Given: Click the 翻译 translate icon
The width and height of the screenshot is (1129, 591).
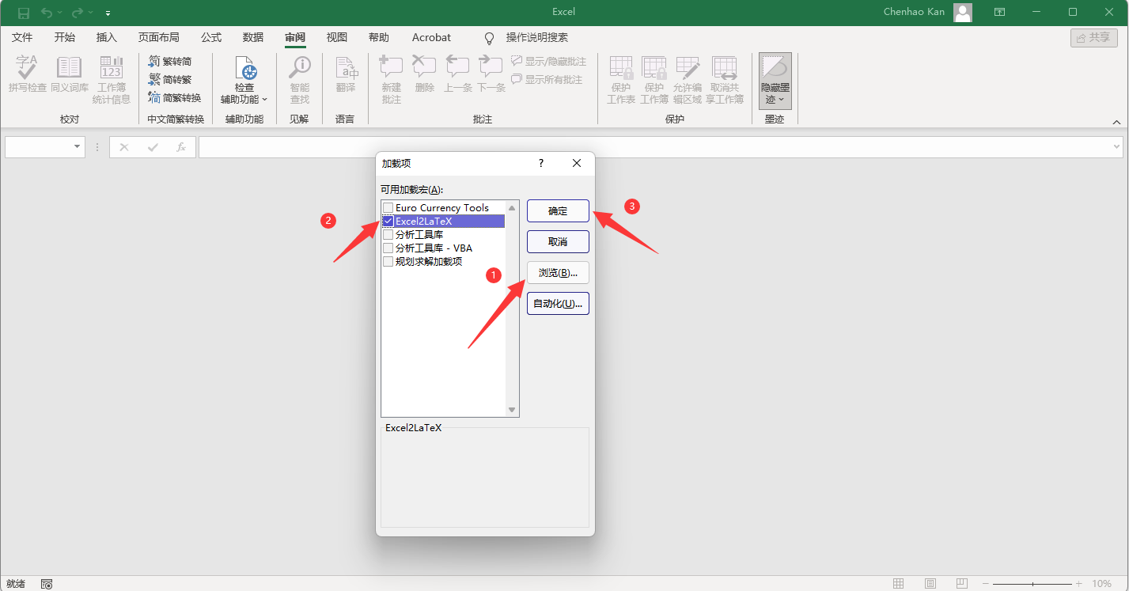Looking at the screenshot, I should 346,74.
